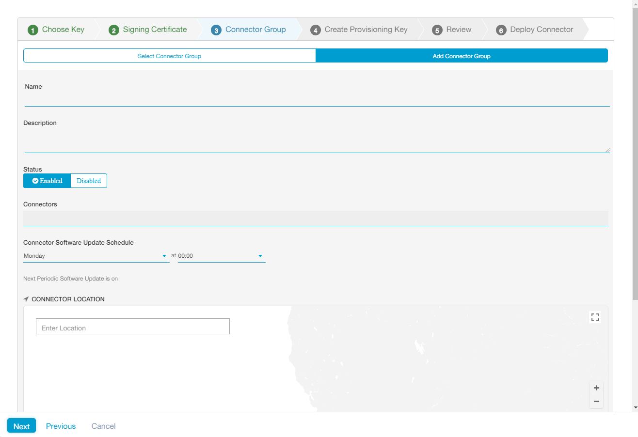Viewport: 638px width, 437px height.
Task: Click the checkmark icon inside the Enabled button
Action: pos(34,180)
